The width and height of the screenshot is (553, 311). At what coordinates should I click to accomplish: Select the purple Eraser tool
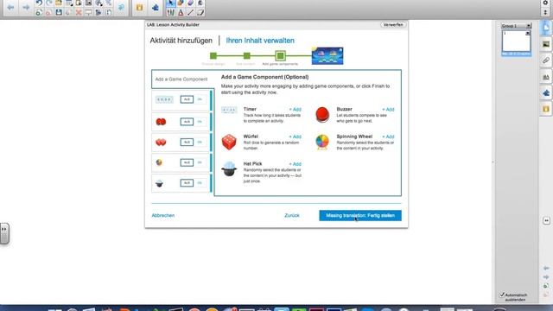[190, 3]
